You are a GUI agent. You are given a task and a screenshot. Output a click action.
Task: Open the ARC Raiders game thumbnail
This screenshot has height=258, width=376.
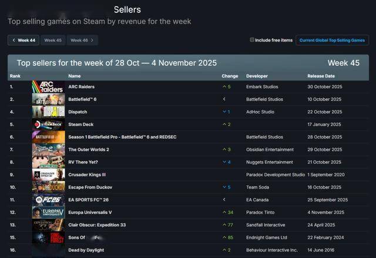point(48,87)
